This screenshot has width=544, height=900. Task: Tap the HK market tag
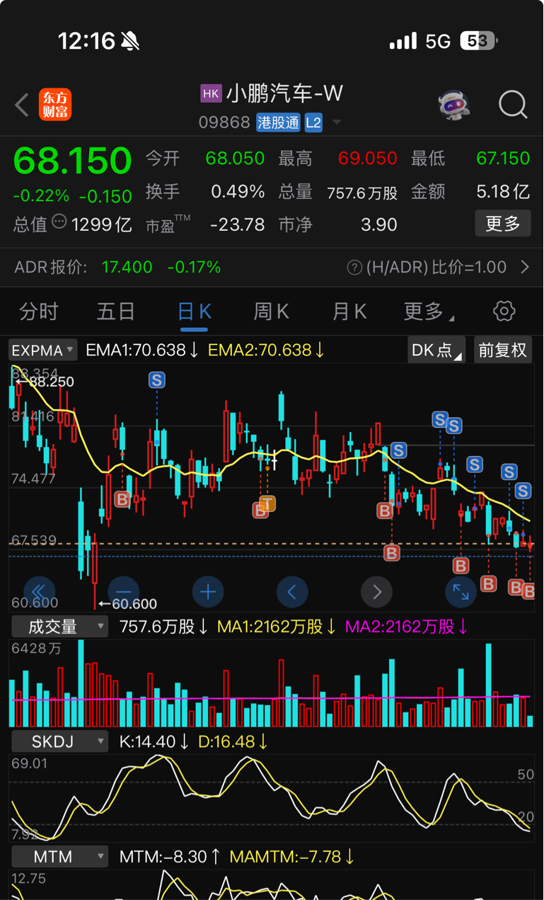211,93
